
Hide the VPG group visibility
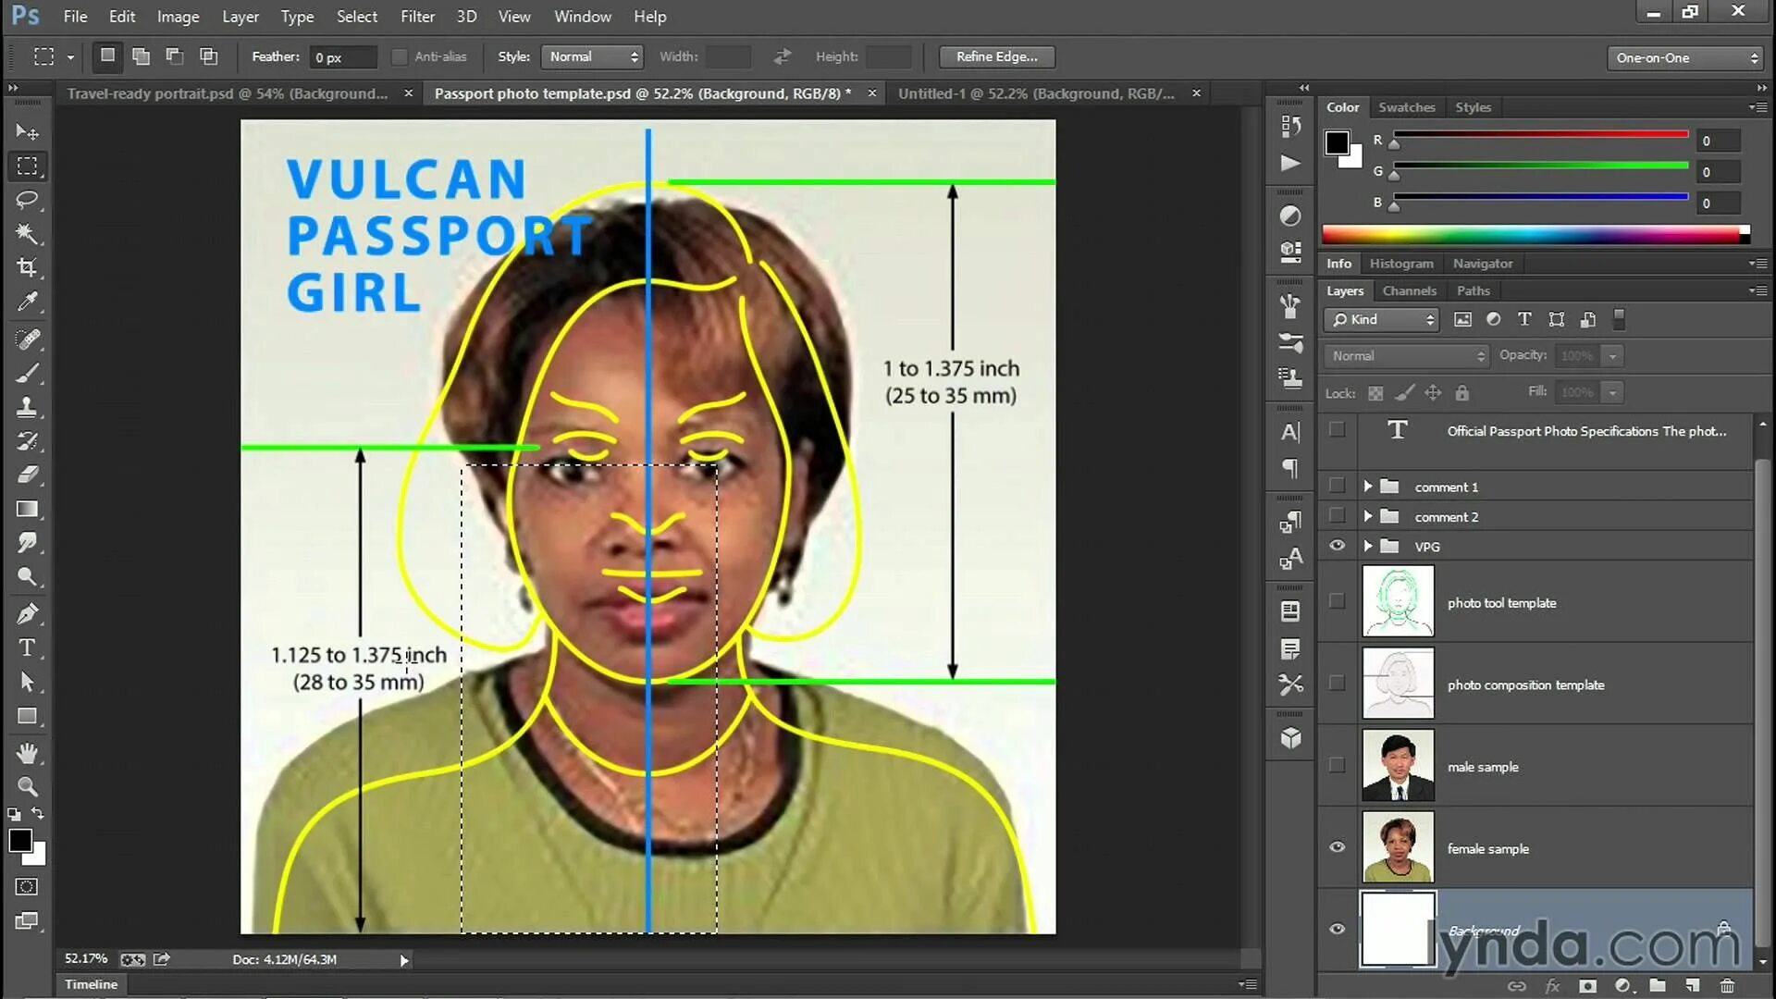(x=1337, y=546)
